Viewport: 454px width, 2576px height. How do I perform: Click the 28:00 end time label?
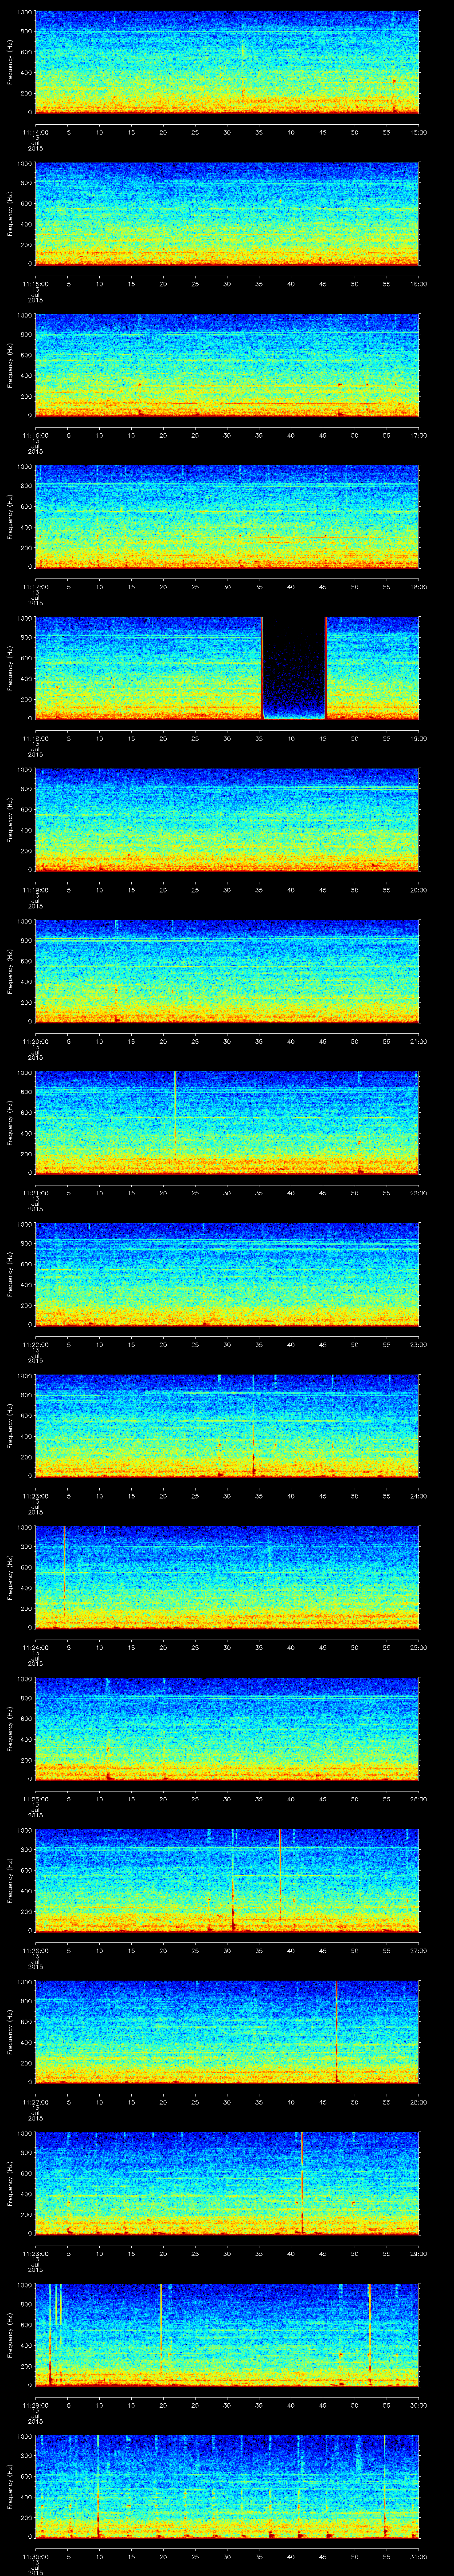(x=419, y=2102)
